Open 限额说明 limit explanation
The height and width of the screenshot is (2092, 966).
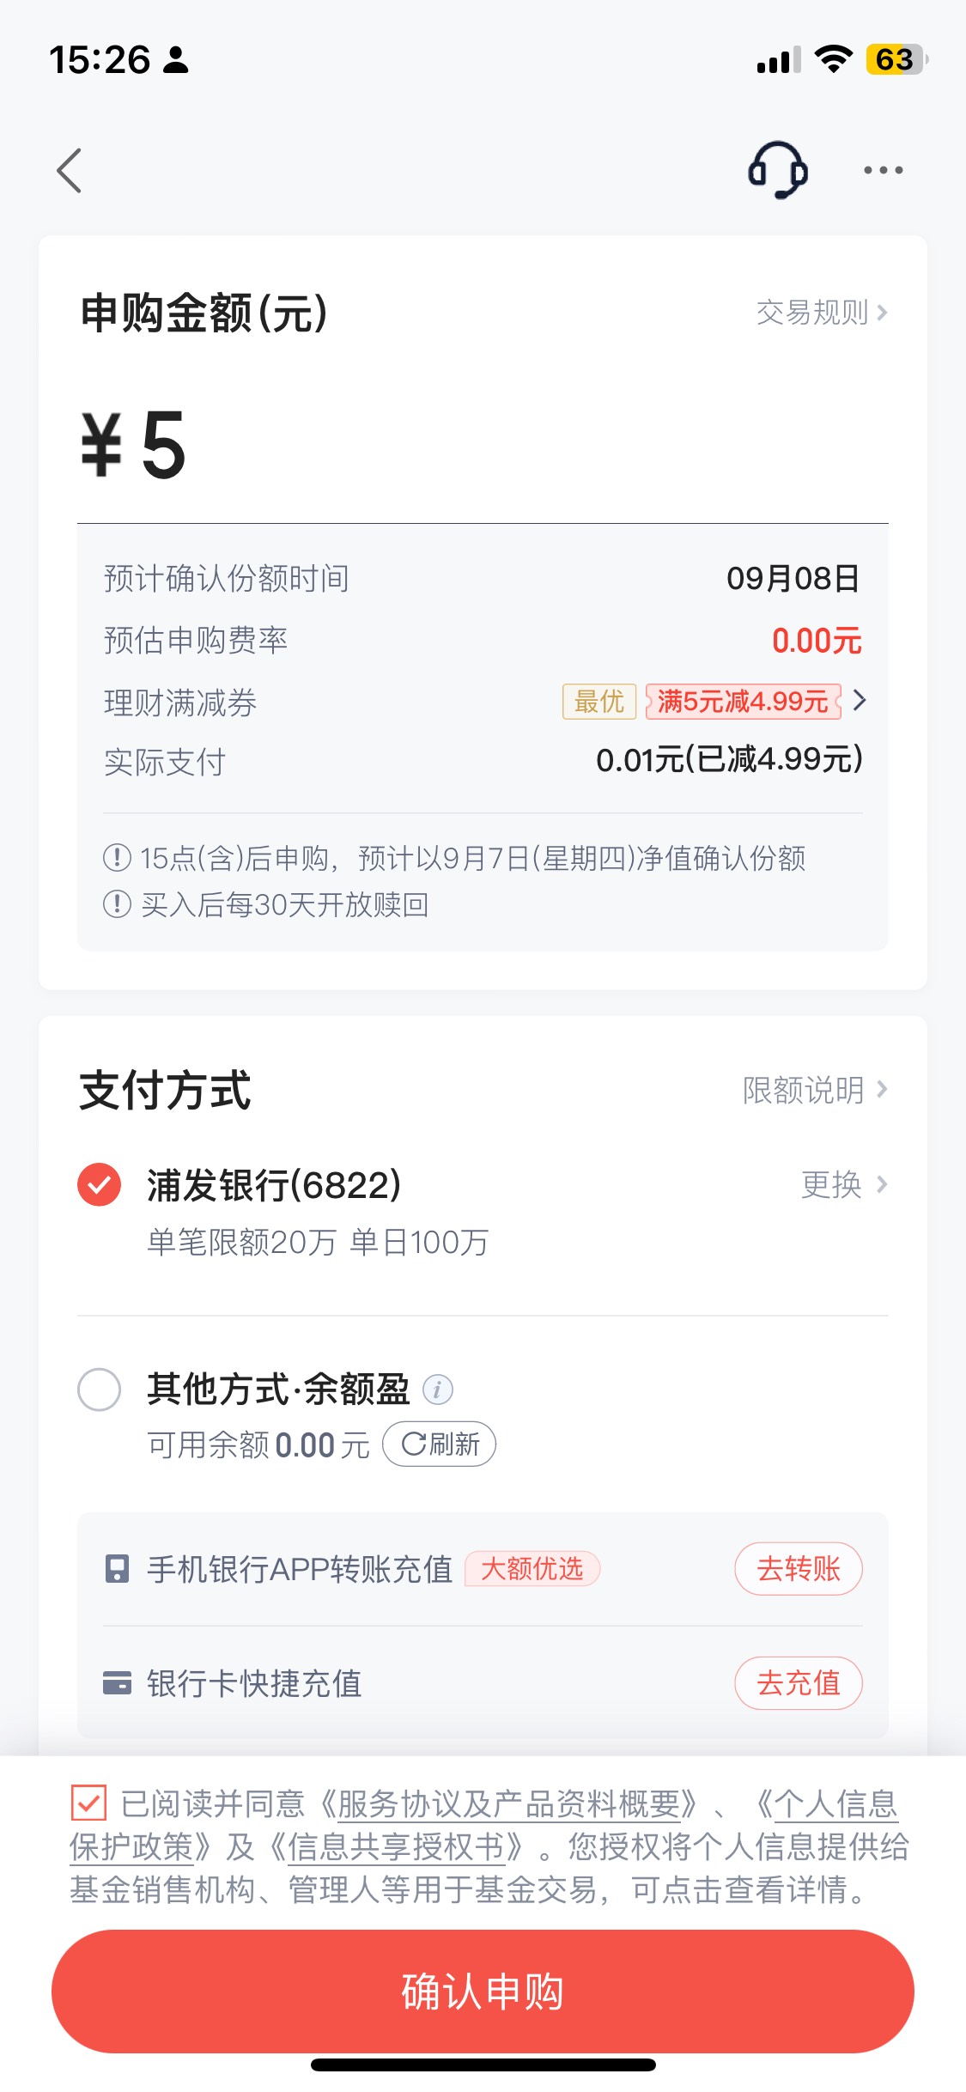(815, 1090)
